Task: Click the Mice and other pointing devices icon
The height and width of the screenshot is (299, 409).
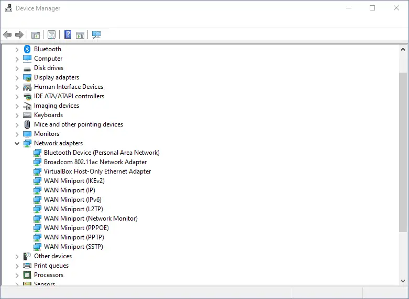Action: click(x=27, y=124)
